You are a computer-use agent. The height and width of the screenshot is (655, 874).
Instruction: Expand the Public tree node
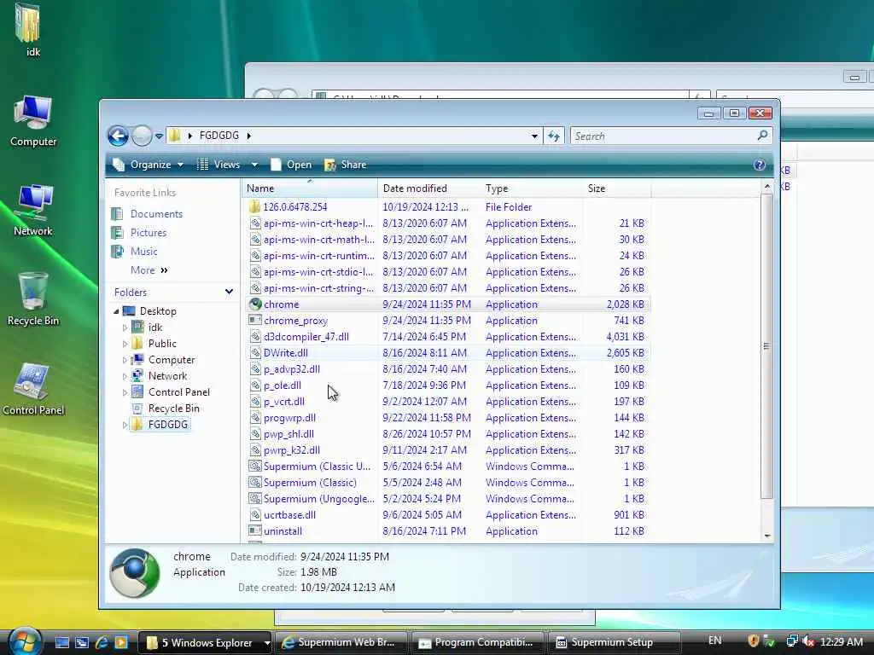[125, 344]
